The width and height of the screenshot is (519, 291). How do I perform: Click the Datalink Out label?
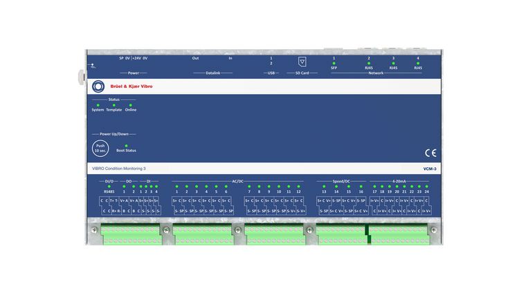[x=195, y=58]
